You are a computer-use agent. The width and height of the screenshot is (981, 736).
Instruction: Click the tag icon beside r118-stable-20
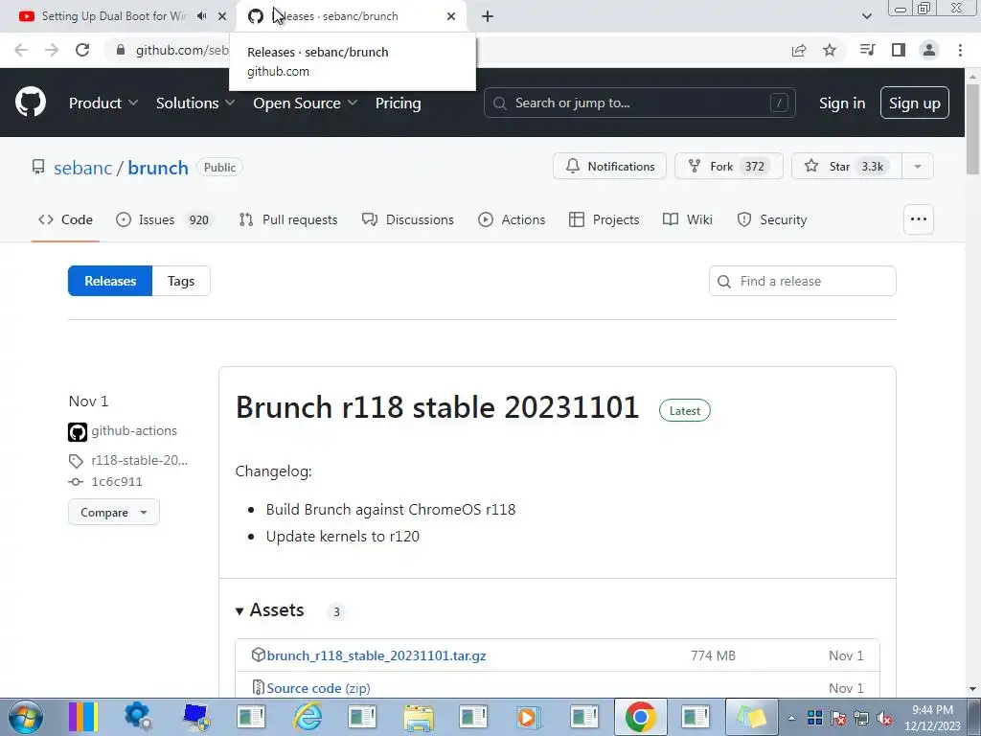[76, 461]
